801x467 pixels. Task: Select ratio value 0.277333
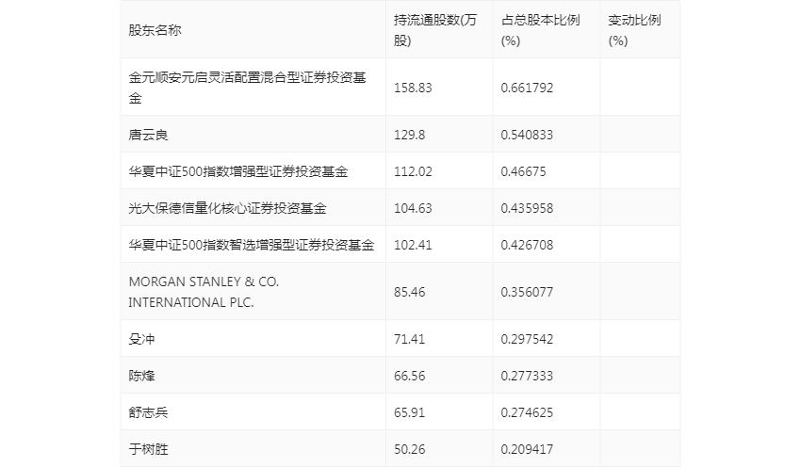527,376
